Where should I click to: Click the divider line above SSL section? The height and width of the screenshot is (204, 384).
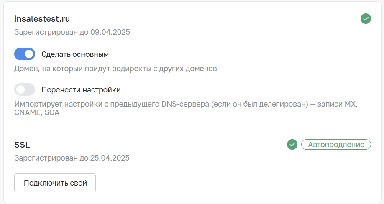[x=192, y=127]
